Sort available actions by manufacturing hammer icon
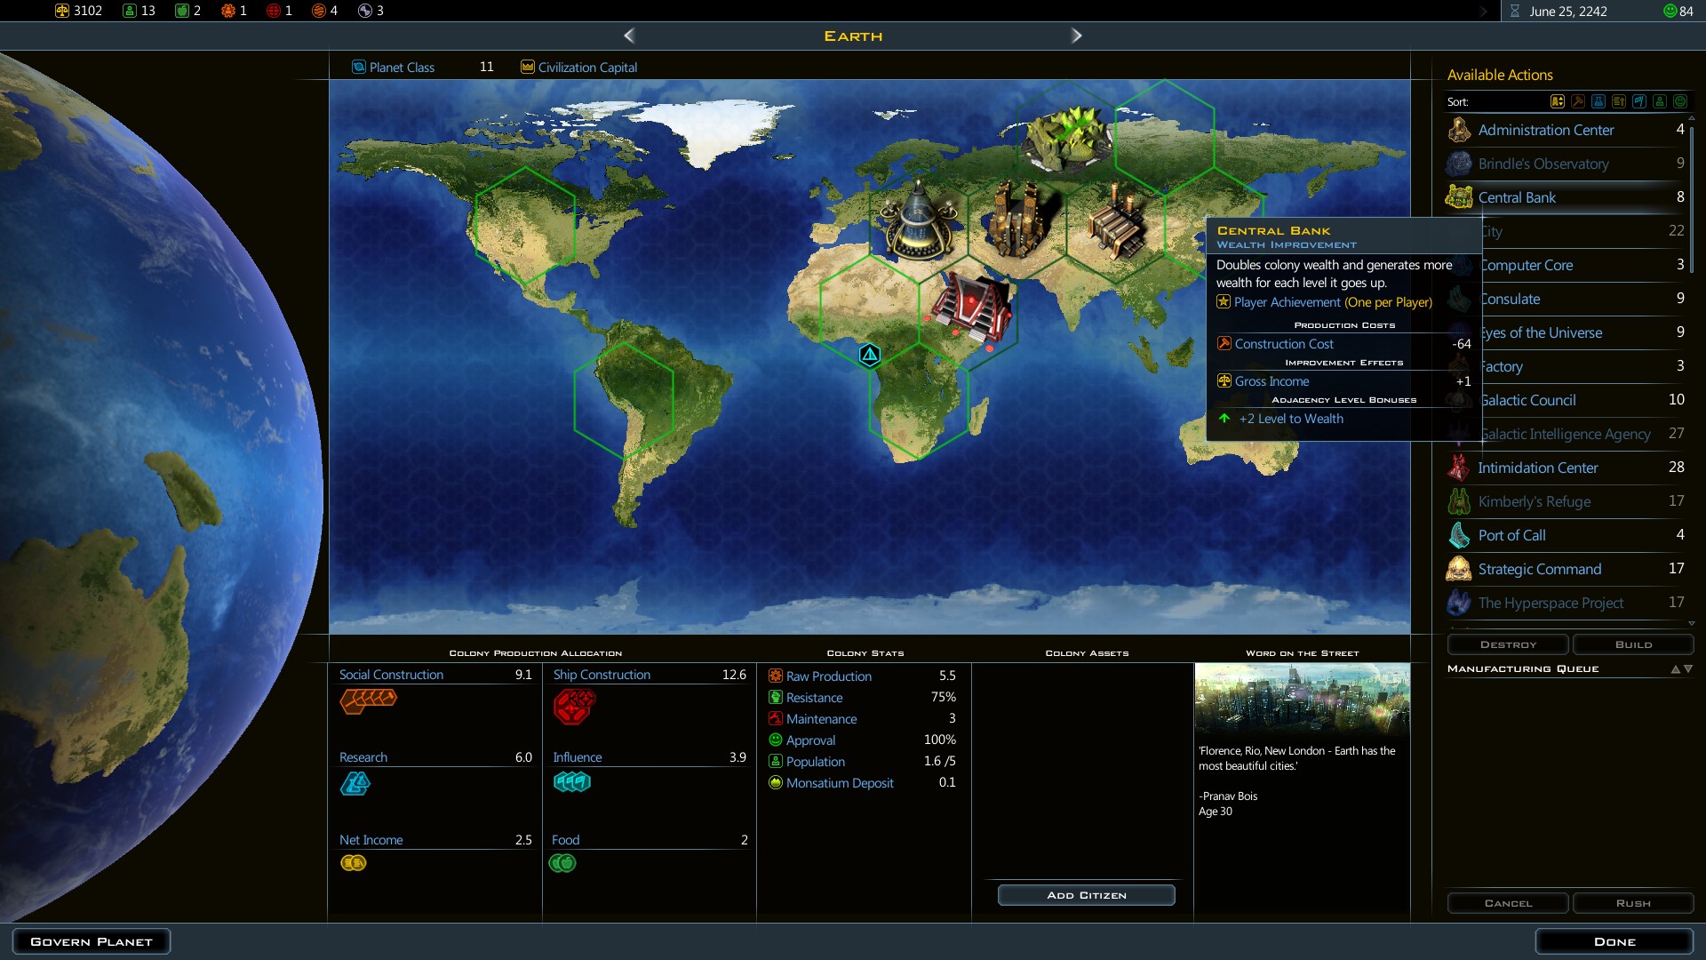 pos(1578,101)
